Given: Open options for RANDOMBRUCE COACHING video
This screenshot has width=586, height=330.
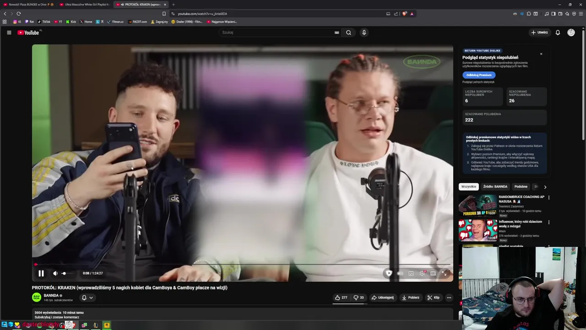Looking at the screenshot, I should (x=548, y=198).
